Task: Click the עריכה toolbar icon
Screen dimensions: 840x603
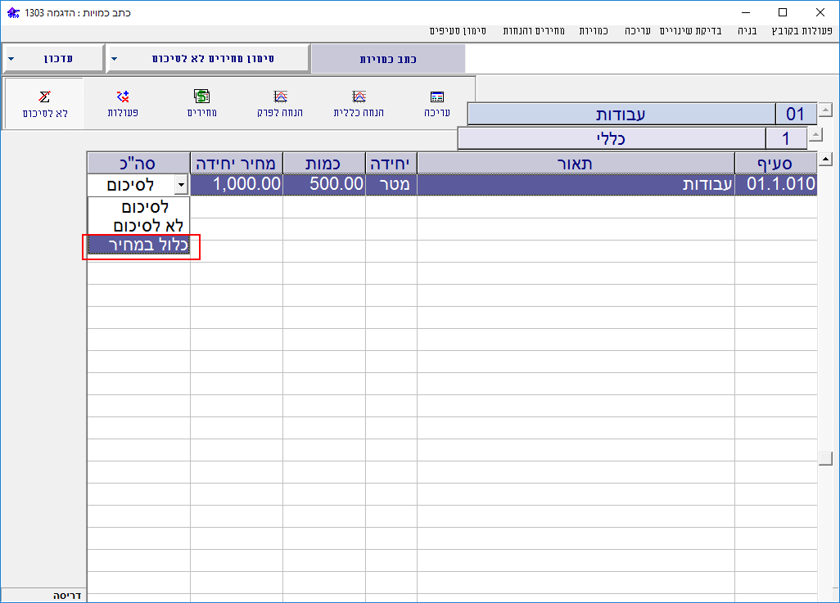Action: click(436, 102)
